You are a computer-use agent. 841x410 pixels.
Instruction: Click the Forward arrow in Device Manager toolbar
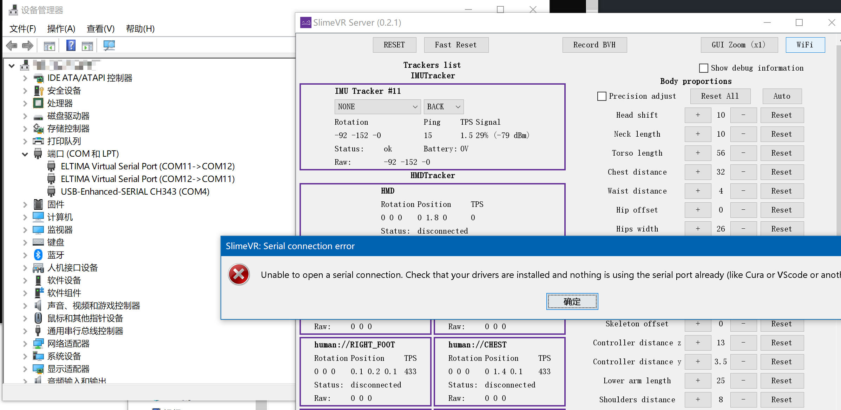(x=27, y=45)
